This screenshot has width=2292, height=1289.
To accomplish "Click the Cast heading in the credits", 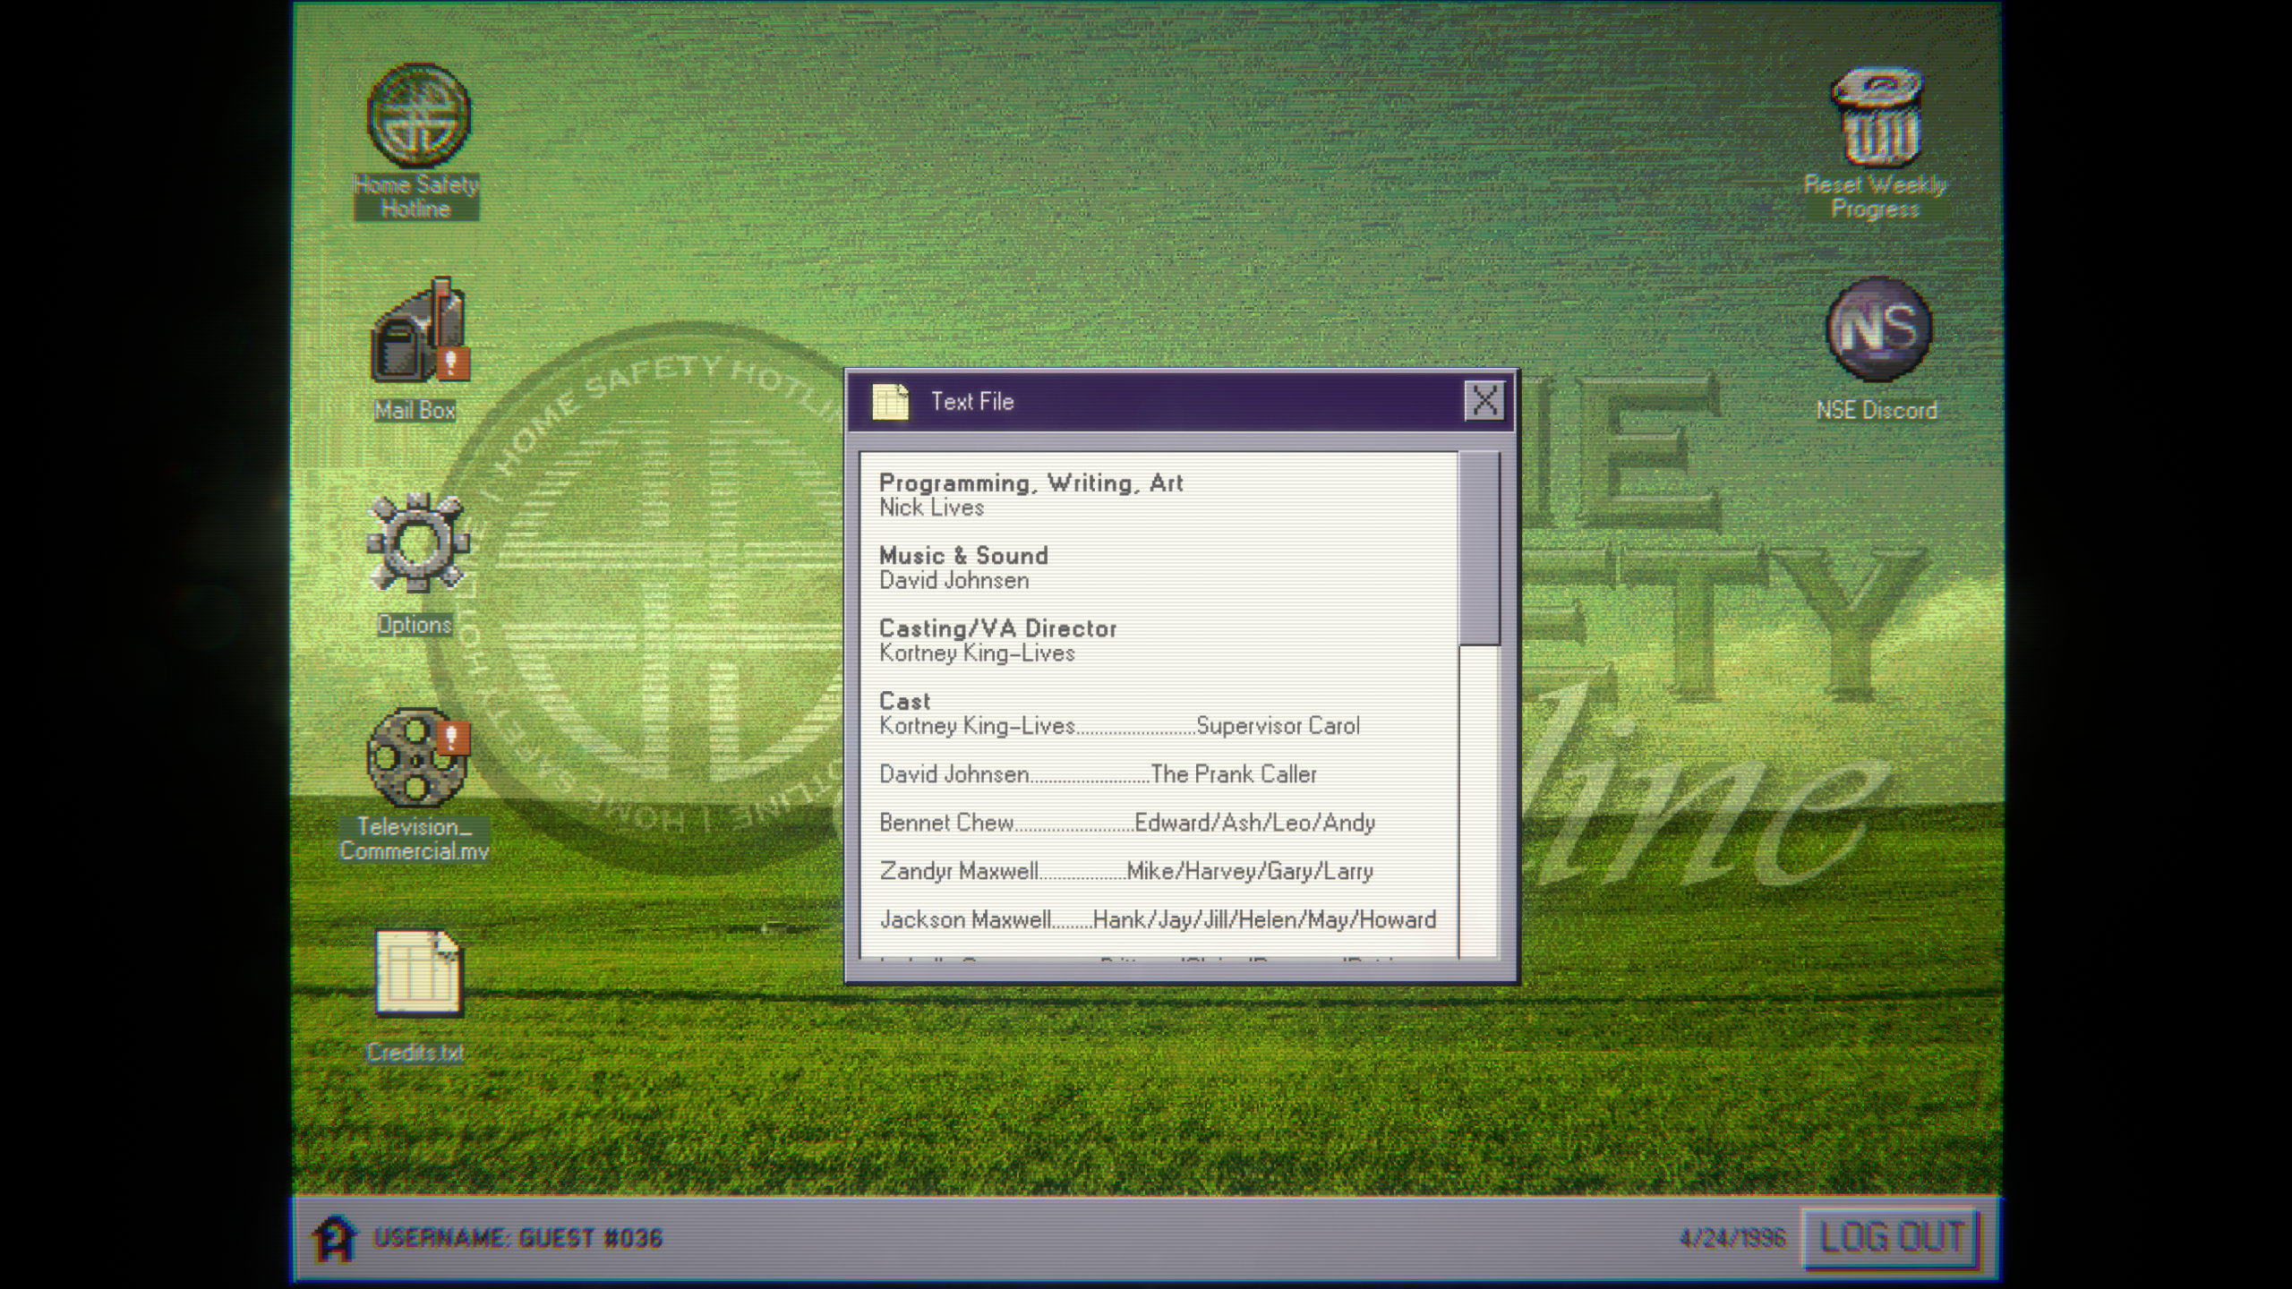I will pyautogui.click(x=904, y=701).
